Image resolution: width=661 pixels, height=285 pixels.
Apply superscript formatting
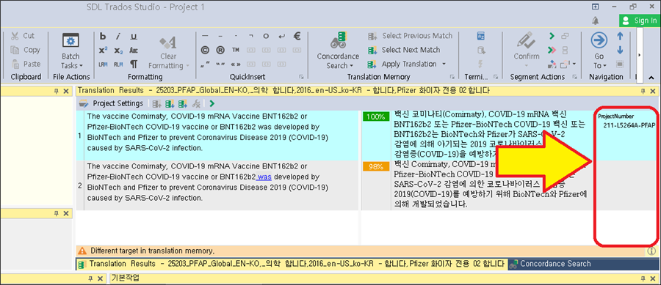[x=103, y=51]
